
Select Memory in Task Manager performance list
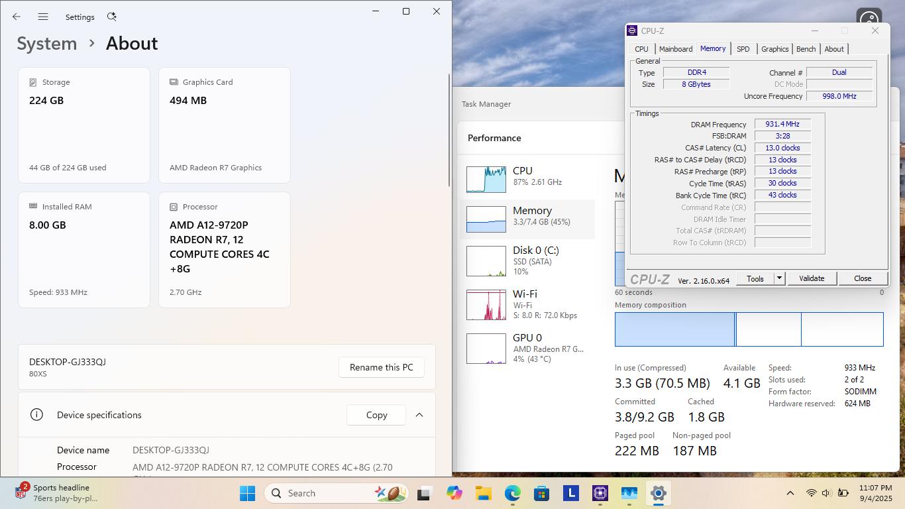(527, 219)
